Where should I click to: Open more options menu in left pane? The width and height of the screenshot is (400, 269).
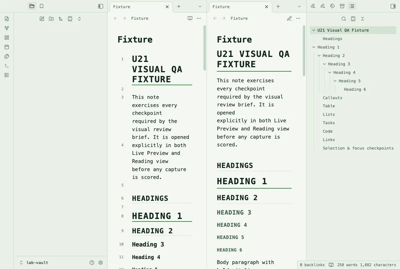(x=199, y=18)
